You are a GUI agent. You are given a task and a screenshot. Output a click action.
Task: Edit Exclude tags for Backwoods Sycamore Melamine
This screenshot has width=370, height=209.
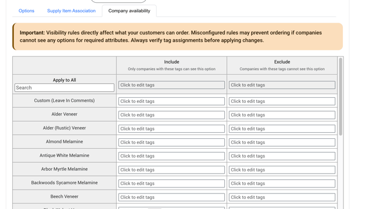282,184
